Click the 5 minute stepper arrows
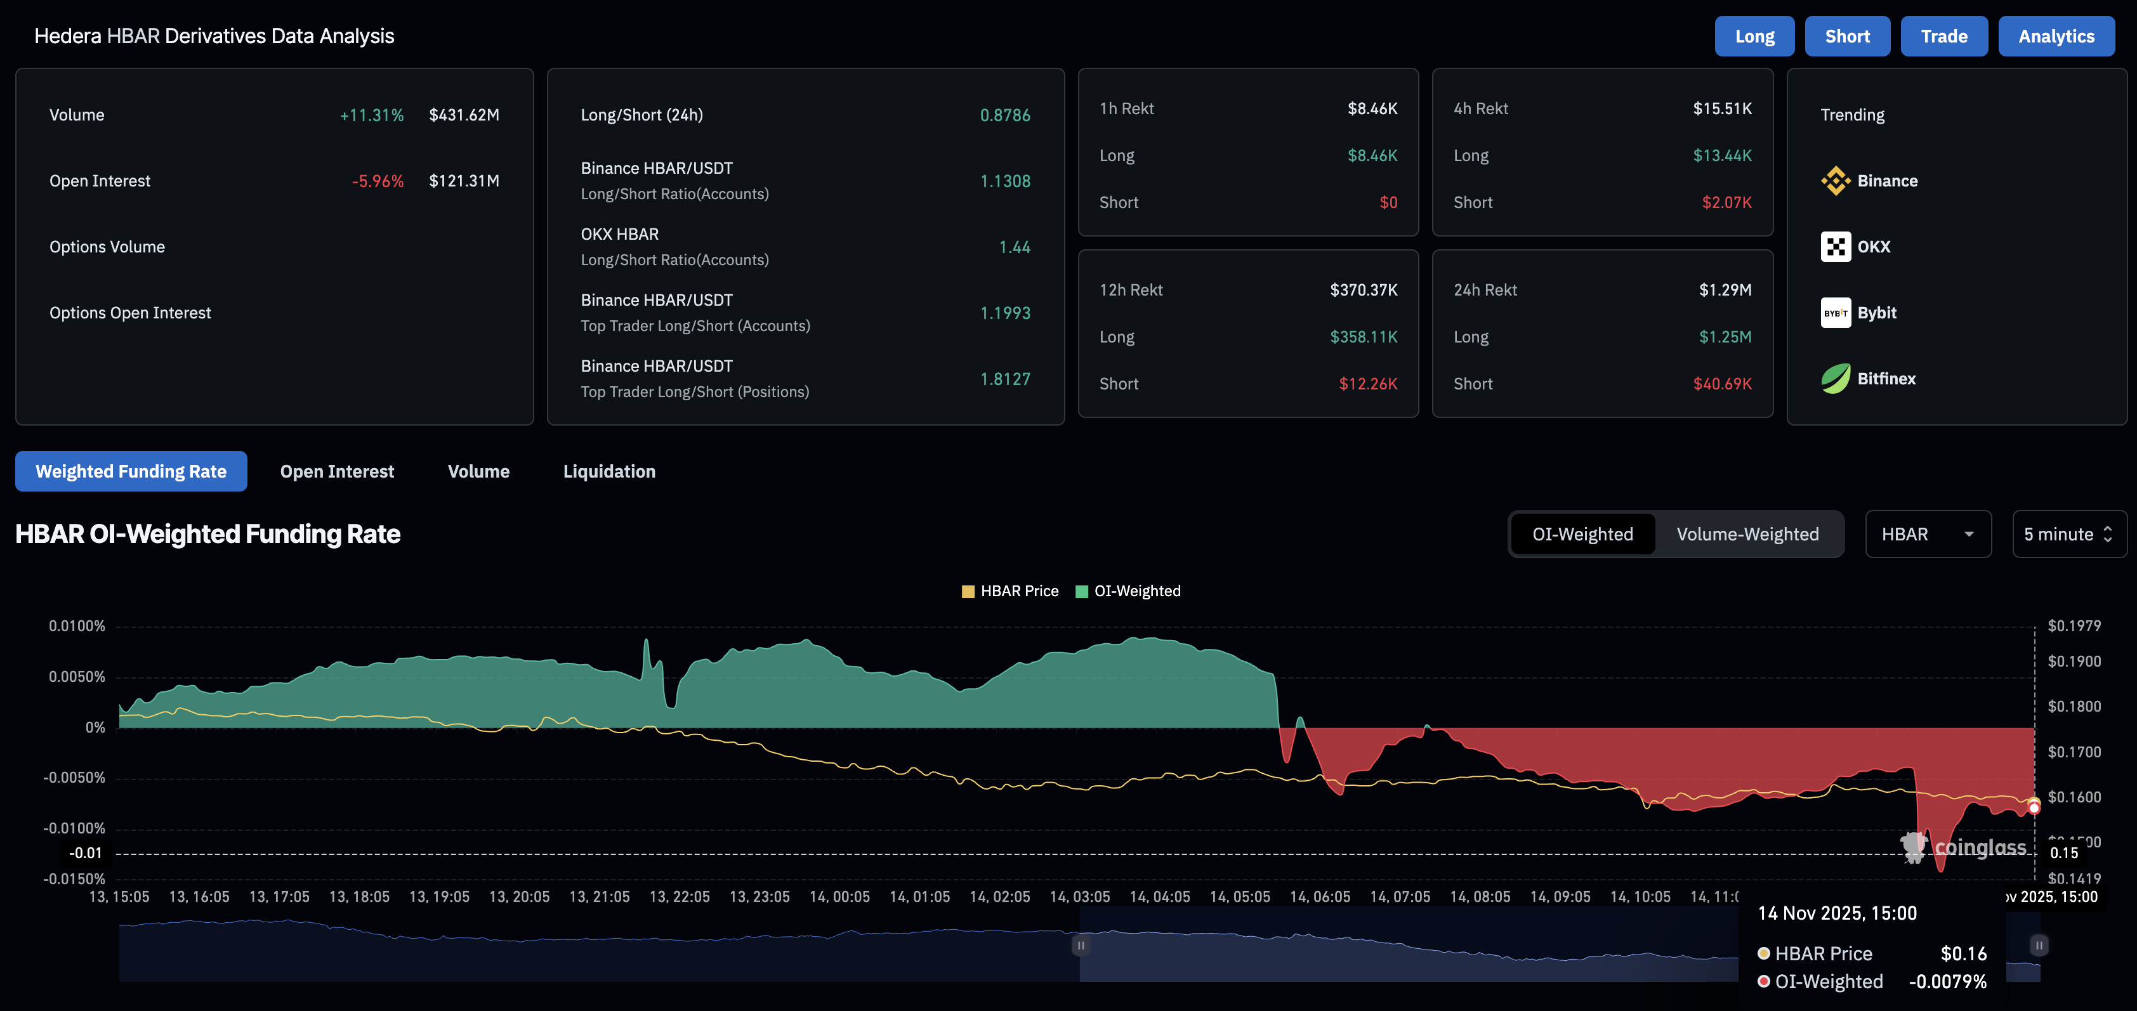The width and height of the screenshot is (2137, 1011). coord(2108,534)
